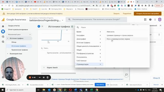Expand the Демография dimension category
The image size is (164, 92).
pos(89,39)
